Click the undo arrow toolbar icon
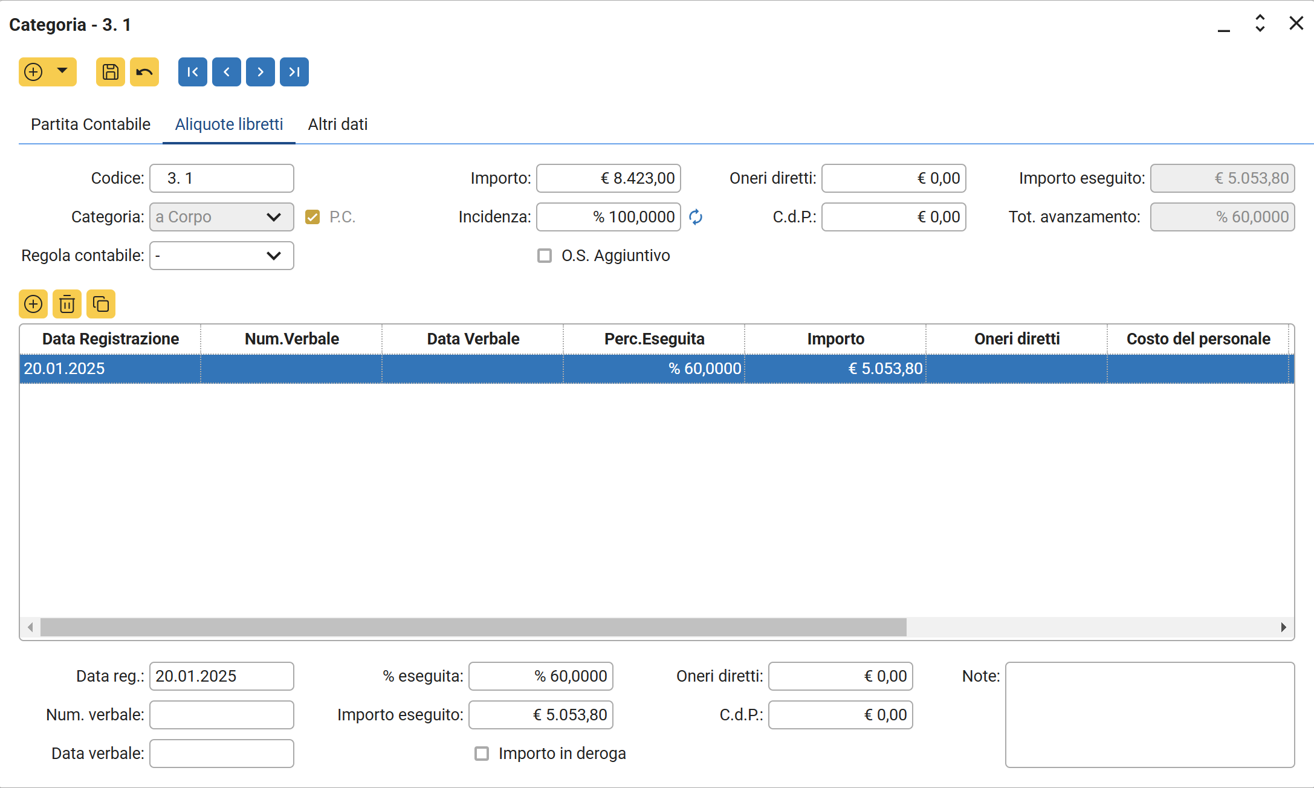The height and width of the screenshot is (788, 1314). click(144, 73)
